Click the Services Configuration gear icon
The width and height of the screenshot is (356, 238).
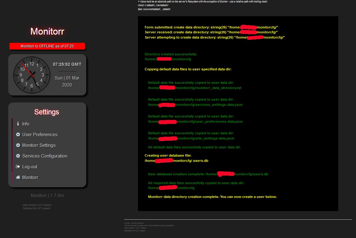(17, 156)
